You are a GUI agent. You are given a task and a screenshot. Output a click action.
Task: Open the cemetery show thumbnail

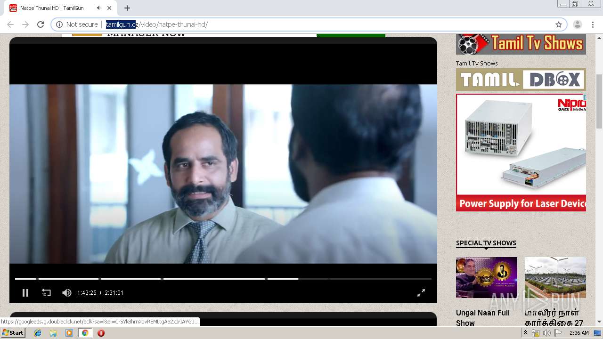click(x=555, y=277)
